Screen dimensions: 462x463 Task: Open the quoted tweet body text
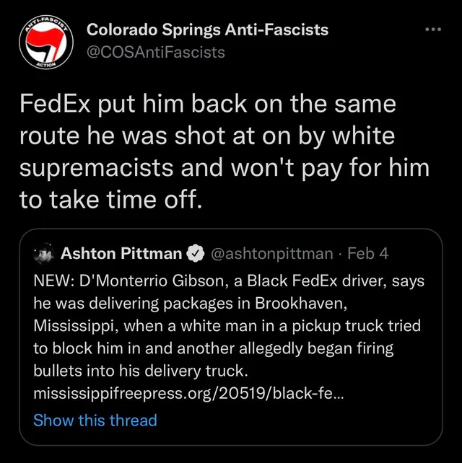coord(227,326)
